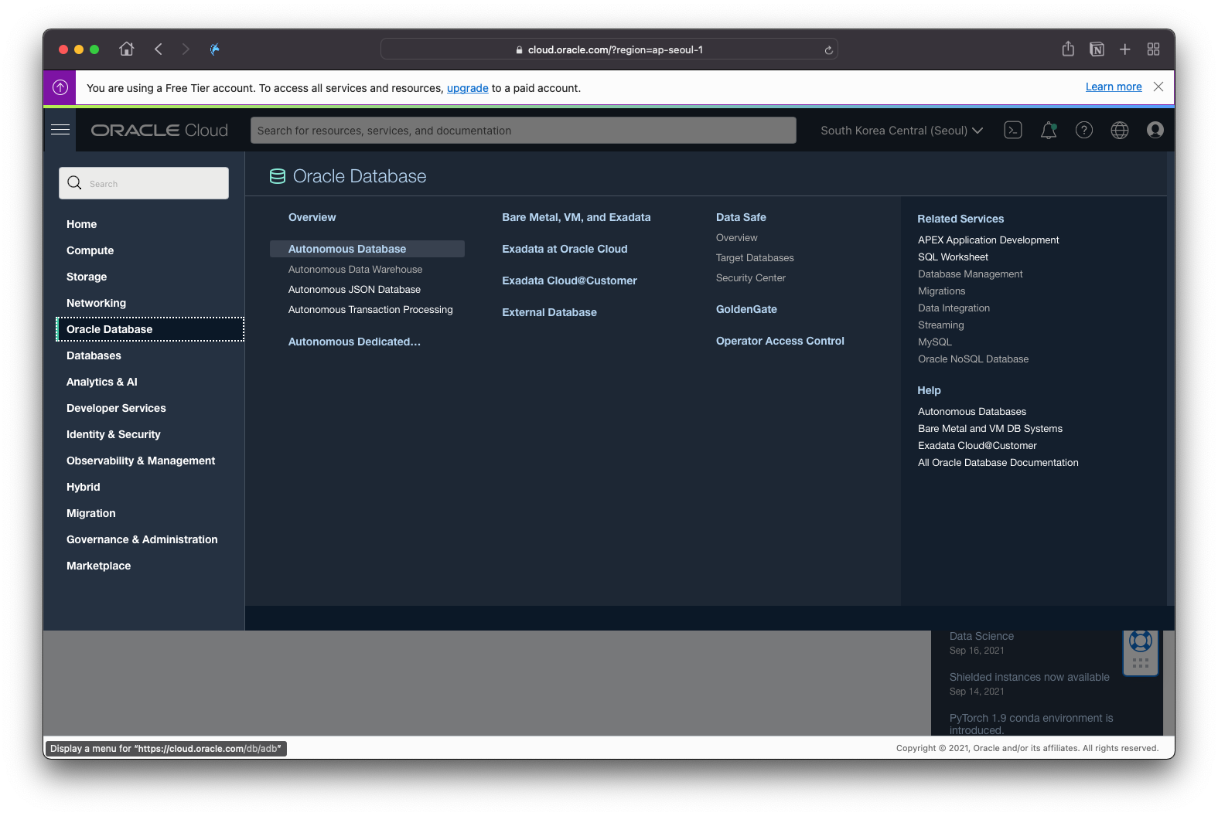
Task: Select Networking in navigation menu
Action: coord(97,303)
